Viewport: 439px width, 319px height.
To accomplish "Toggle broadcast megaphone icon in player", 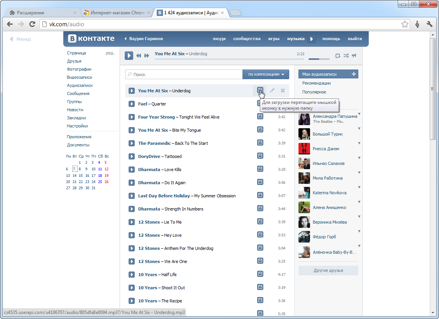I will (354, 56).
